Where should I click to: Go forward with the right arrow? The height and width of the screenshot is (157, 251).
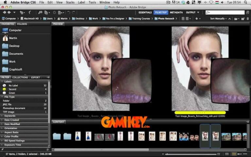9,12
